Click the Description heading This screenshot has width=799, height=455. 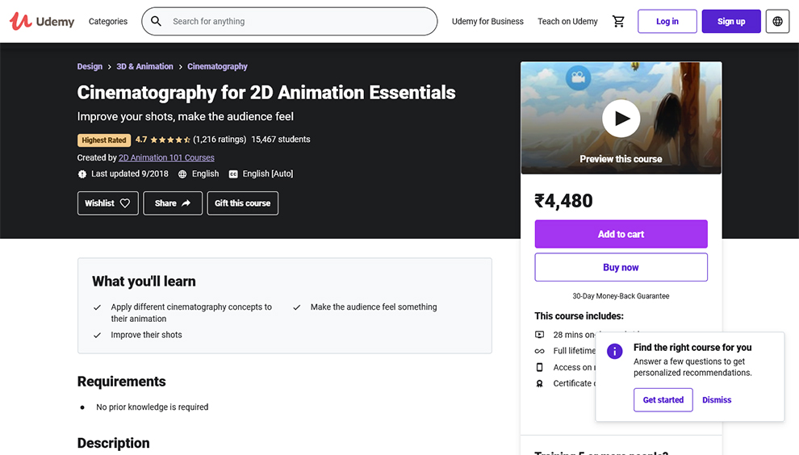tap(114, 443)
